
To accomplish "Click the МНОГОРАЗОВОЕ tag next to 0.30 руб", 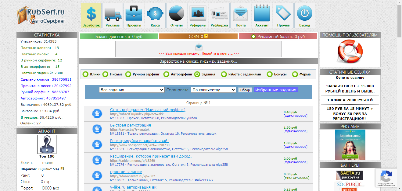I will (x=296, y=178).
